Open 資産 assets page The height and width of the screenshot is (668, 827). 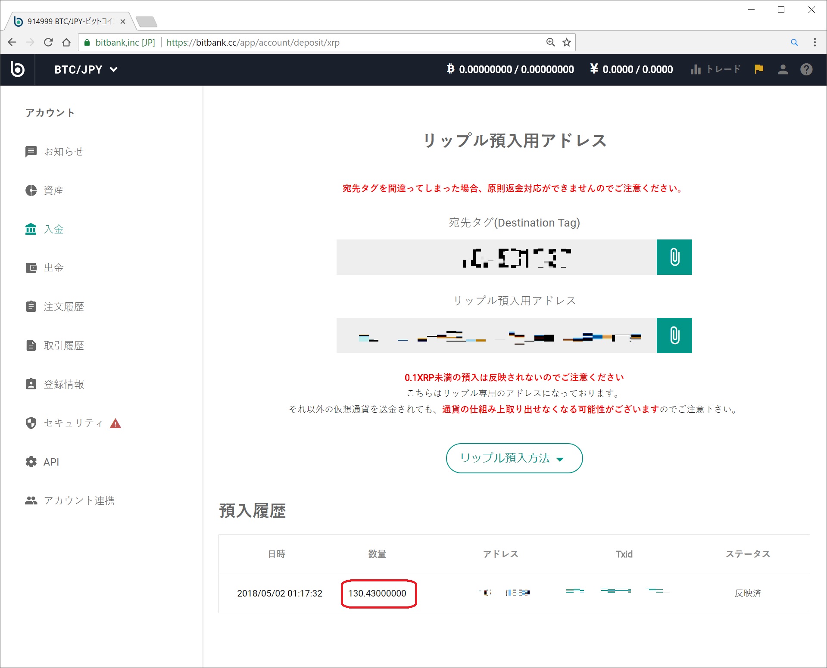(x=53, y=190)
